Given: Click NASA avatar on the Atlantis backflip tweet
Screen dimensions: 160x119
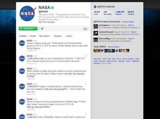Looking at the screenshot, I should (x=22, y=71).
